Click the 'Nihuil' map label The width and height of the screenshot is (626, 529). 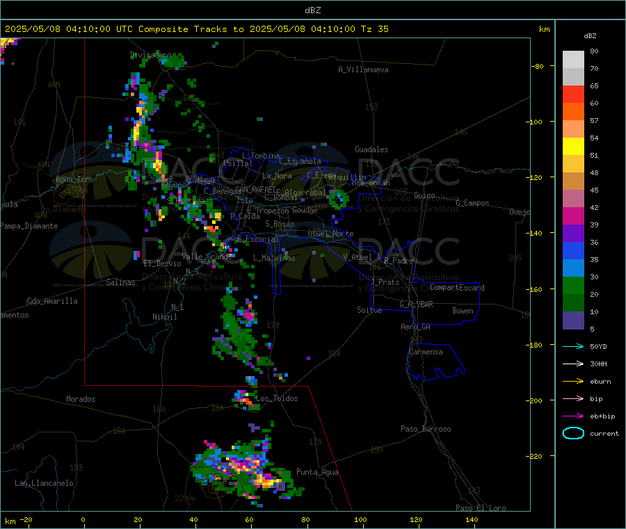[x=165, y=317]
